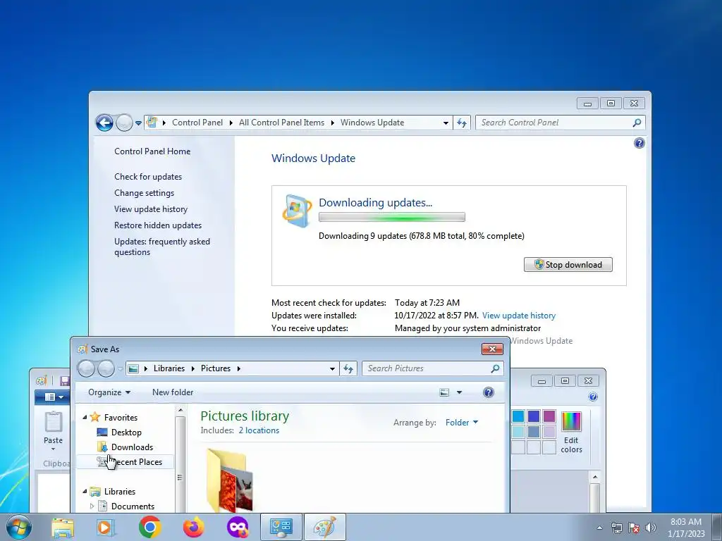Collapse Libraries group in navigation pane
The height and width of the screenshot is (541, 722).
click(x=85, y=491)
